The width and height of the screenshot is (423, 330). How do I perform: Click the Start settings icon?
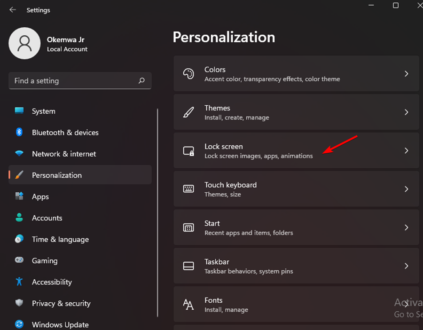(x=188, y=228)
